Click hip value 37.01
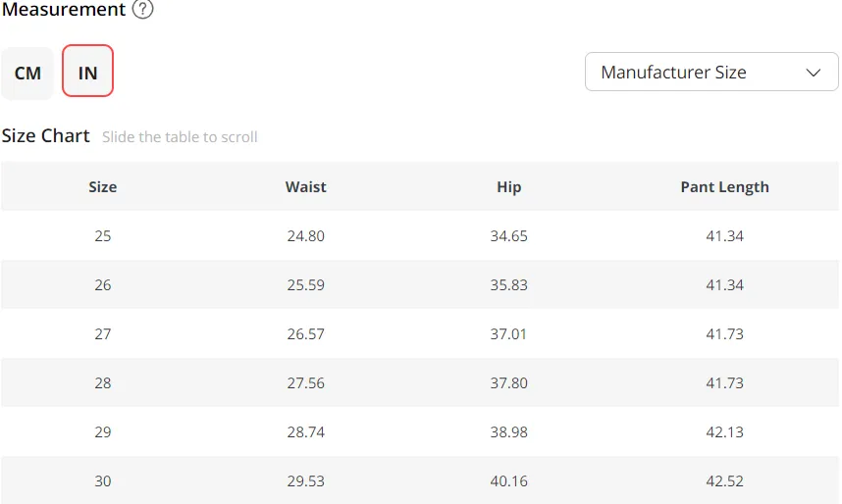 [508, 333]
